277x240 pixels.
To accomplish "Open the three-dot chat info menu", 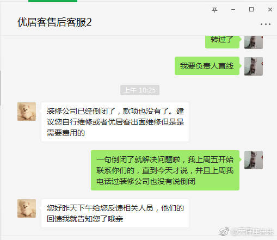I will (x=266, y=24).
